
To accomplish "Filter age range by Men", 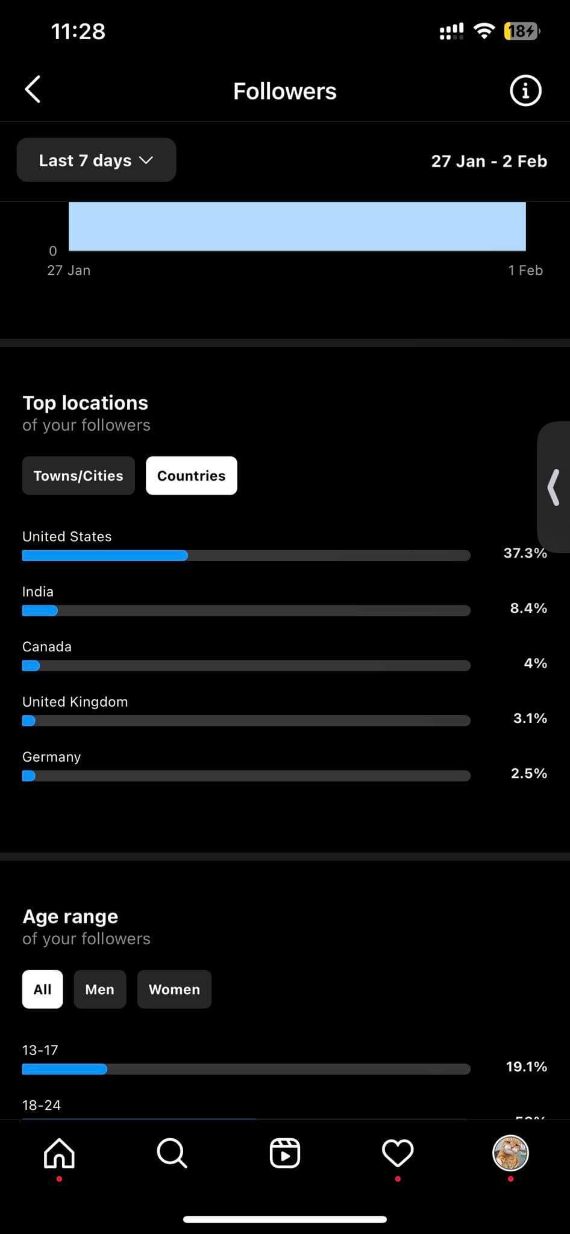I will [99, 989].
